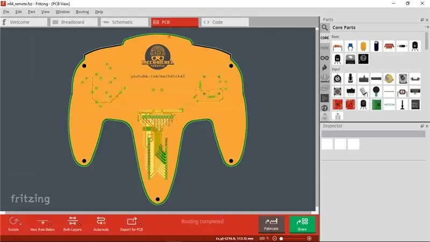This screenshot has width=430, height=242.
Task: Click the MechDickel logo on the PCB
Action: tap(157, 56)
